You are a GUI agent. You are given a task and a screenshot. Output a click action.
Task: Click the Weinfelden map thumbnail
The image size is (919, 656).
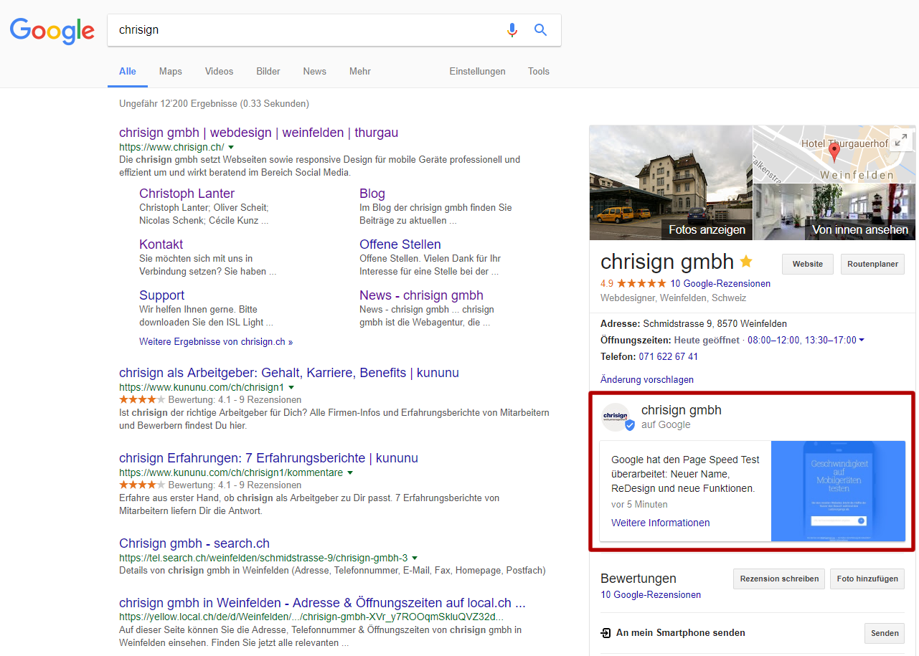[x=834, y=154]
